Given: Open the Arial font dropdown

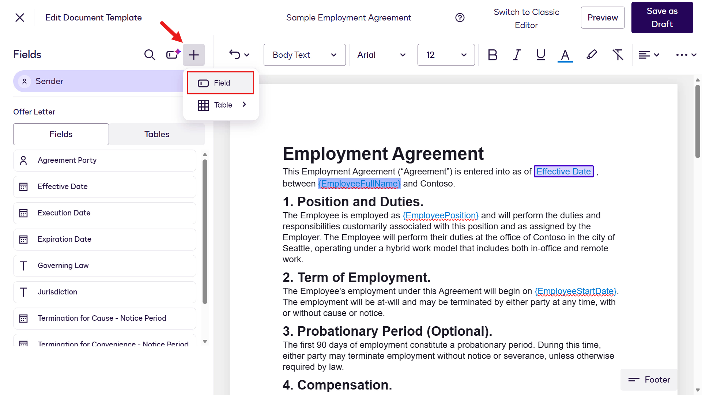Looking at the screenshot, I should [381, 55].
